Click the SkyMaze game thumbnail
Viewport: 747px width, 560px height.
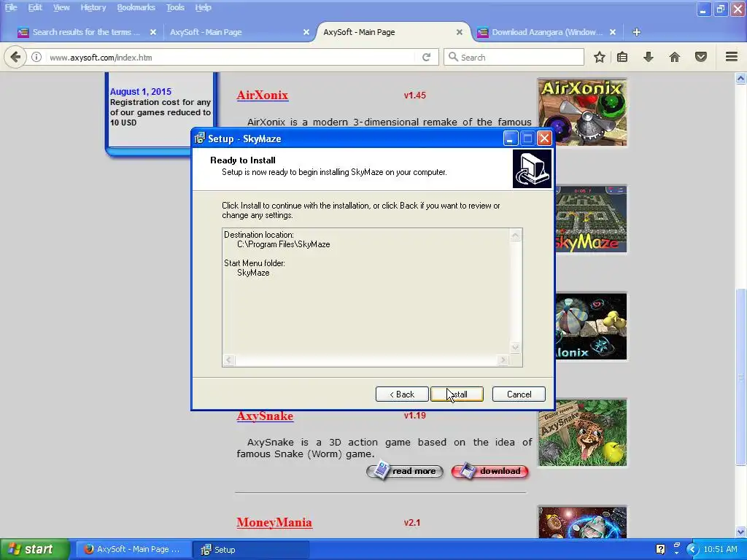pyautogui.click(x=591, y=219)
